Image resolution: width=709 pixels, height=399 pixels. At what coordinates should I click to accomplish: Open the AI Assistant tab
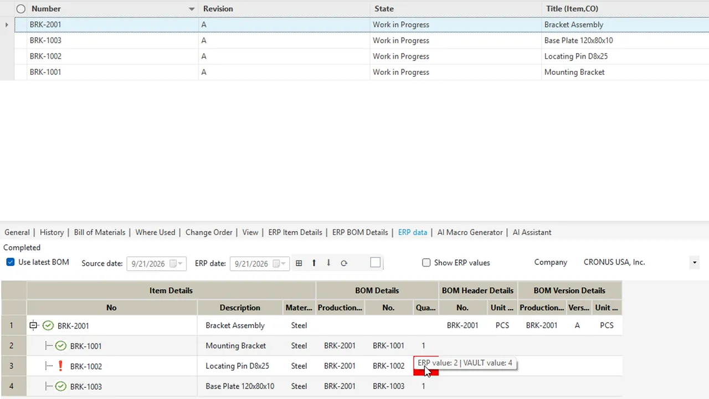click(x=532, y=232)
